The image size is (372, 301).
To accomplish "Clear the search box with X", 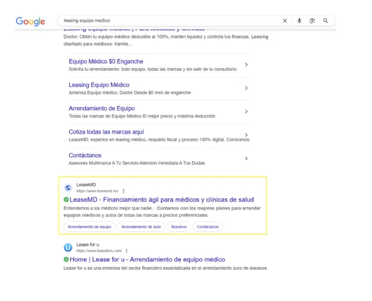I will point(285,21).
